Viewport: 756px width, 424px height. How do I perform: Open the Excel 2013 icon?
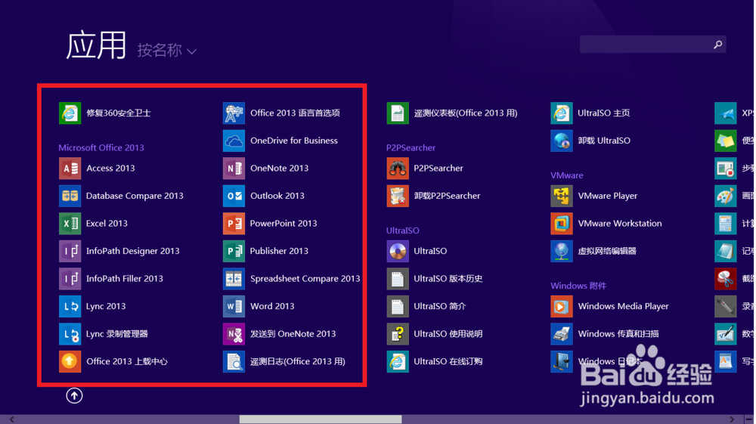point(70,223)
